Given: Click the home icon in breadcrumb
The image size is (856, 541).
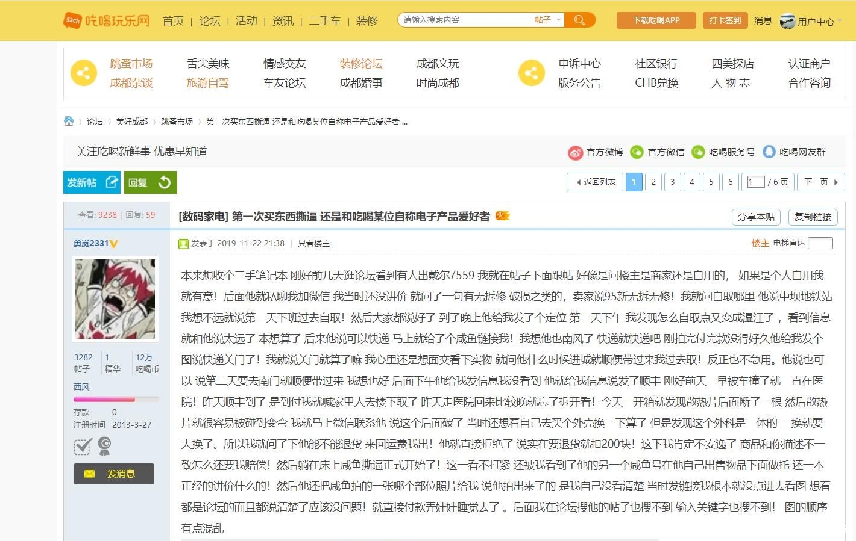Looking at the screenshot, I should pos(69,121).
